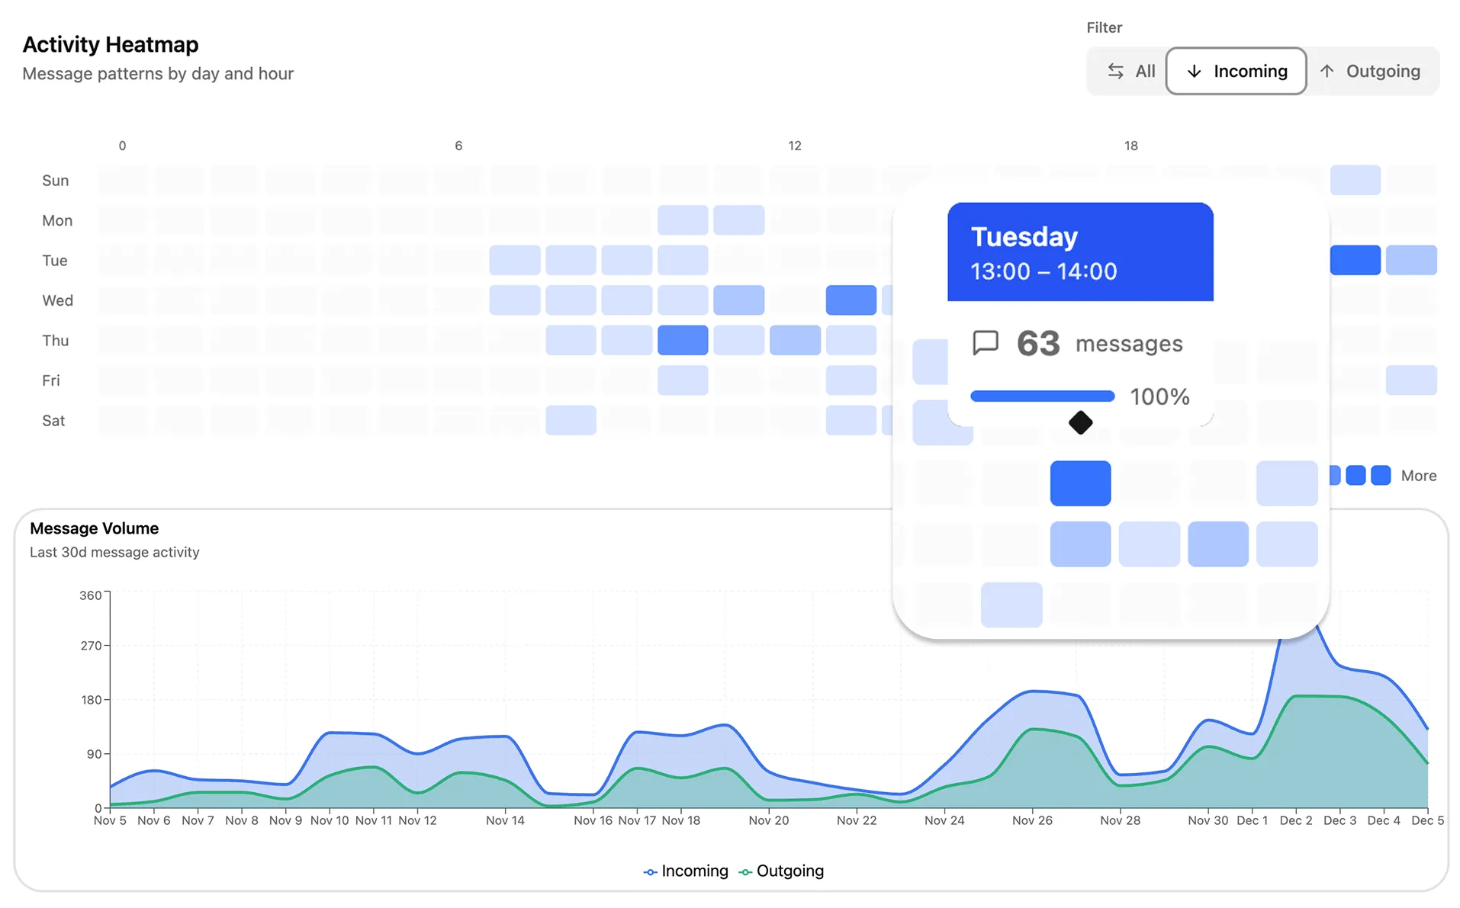Open the More intensity legend options
1460x908 pixels.
1418,475
